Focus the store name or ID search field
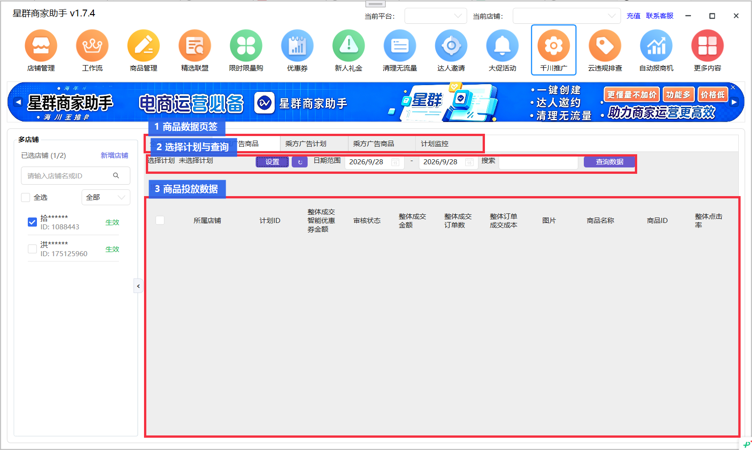The width and height of the screenshot is (752, 450). [76, 176]
